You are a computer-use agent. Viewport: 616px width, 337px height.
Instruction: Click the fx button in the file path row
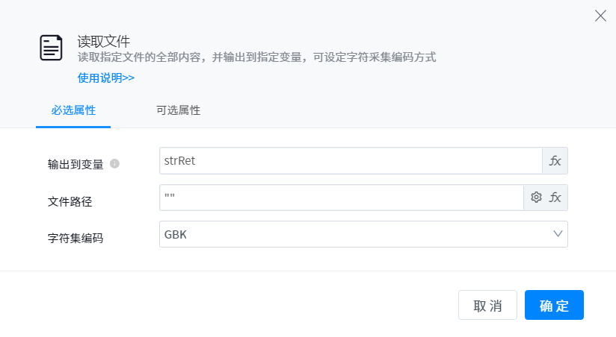(555, 198)
